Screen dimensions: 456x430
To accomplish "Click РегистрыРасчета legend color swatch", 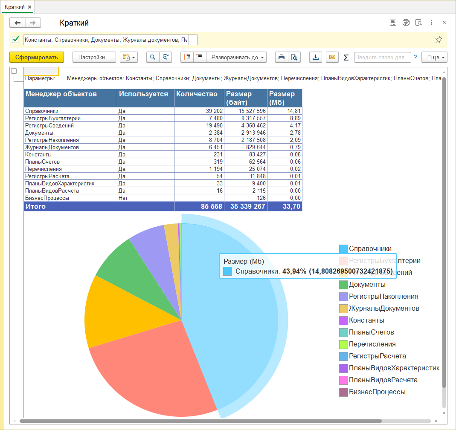I will (344, 356).
